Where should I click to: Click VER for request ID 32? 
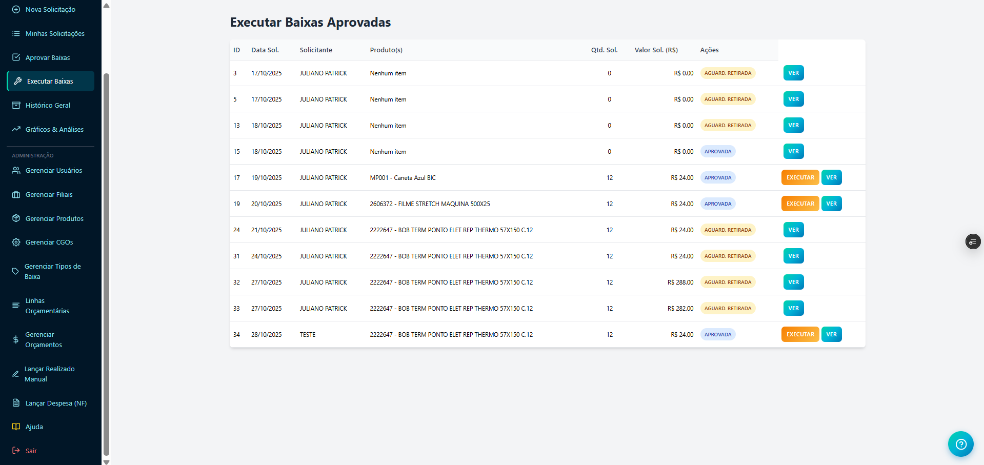click(793, 282)
